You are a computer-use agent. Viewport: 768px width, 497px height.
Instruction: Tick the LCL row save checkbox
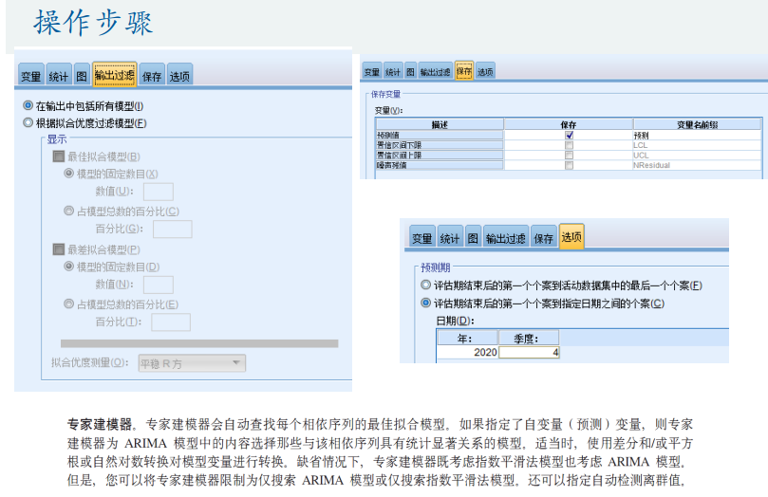[x=569, y=145]
